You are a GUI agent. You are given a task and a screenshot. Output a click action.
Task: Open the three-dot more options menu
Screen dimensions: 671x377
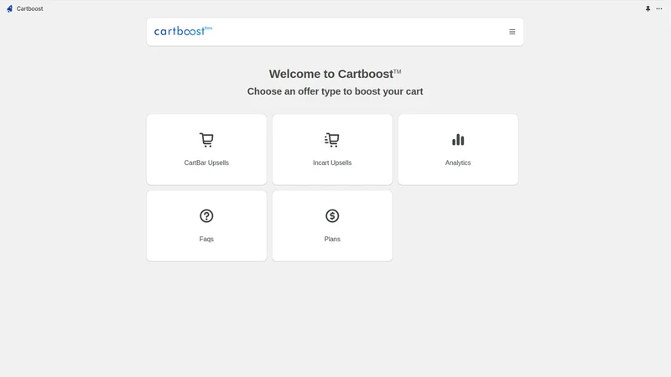click(659, 8)
